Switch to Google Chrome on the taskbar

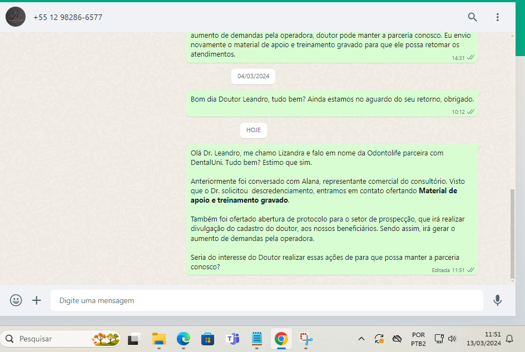(281, 339)
